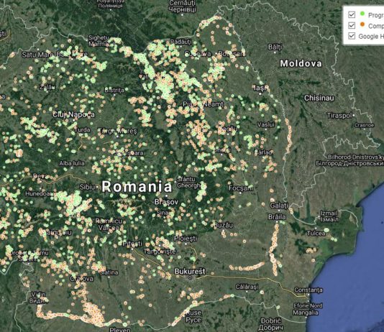Select the Bukurešt city marker
This screenshot has width=384, height=332.
click(x=189, y=277)
